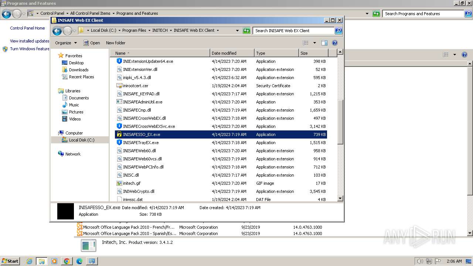Screen dimensions: 473x266
Task: Refresh the INISAFE Web EX Client folder
Action: 246,31
